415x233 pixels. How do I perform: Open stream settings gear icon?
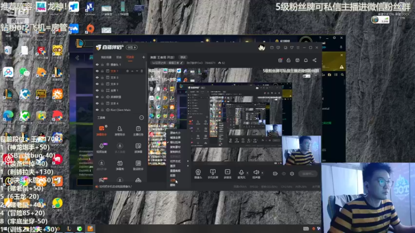pyautogui.click(x=292, y=173)
